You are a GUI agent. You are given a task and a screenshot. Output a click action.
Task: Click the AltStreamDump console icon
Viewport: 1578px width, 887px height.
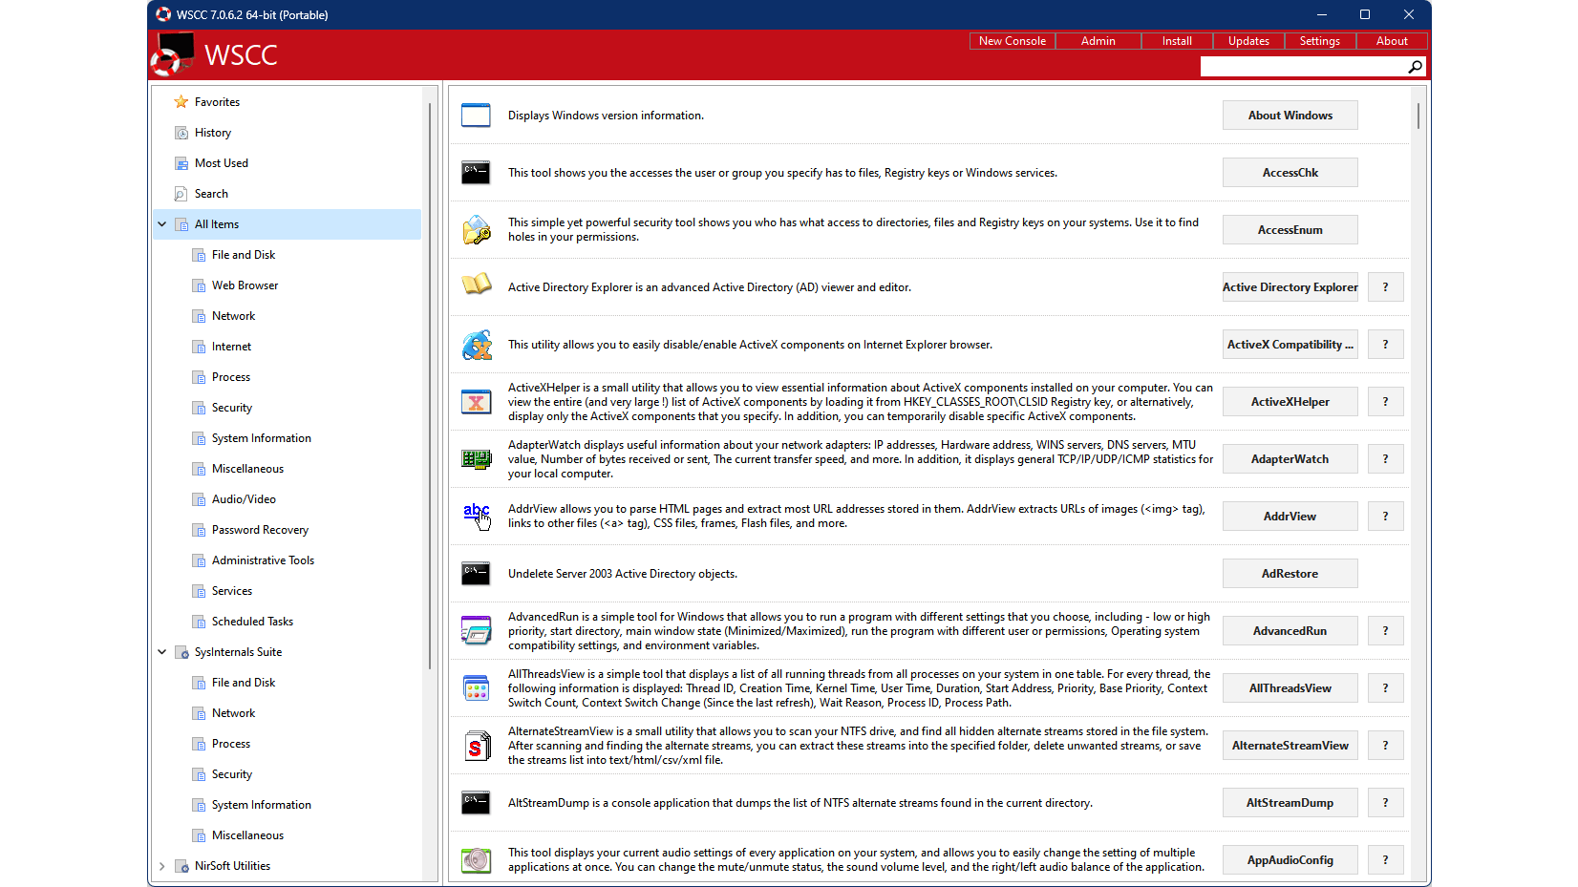click(x=476, y=803)
